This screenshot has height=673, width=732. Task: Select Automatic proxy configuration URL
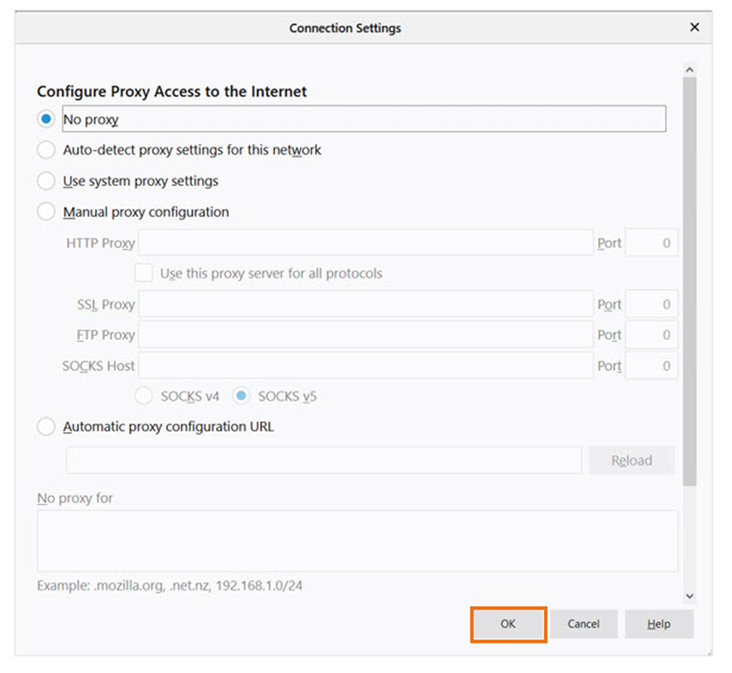[x=46, y=426]
